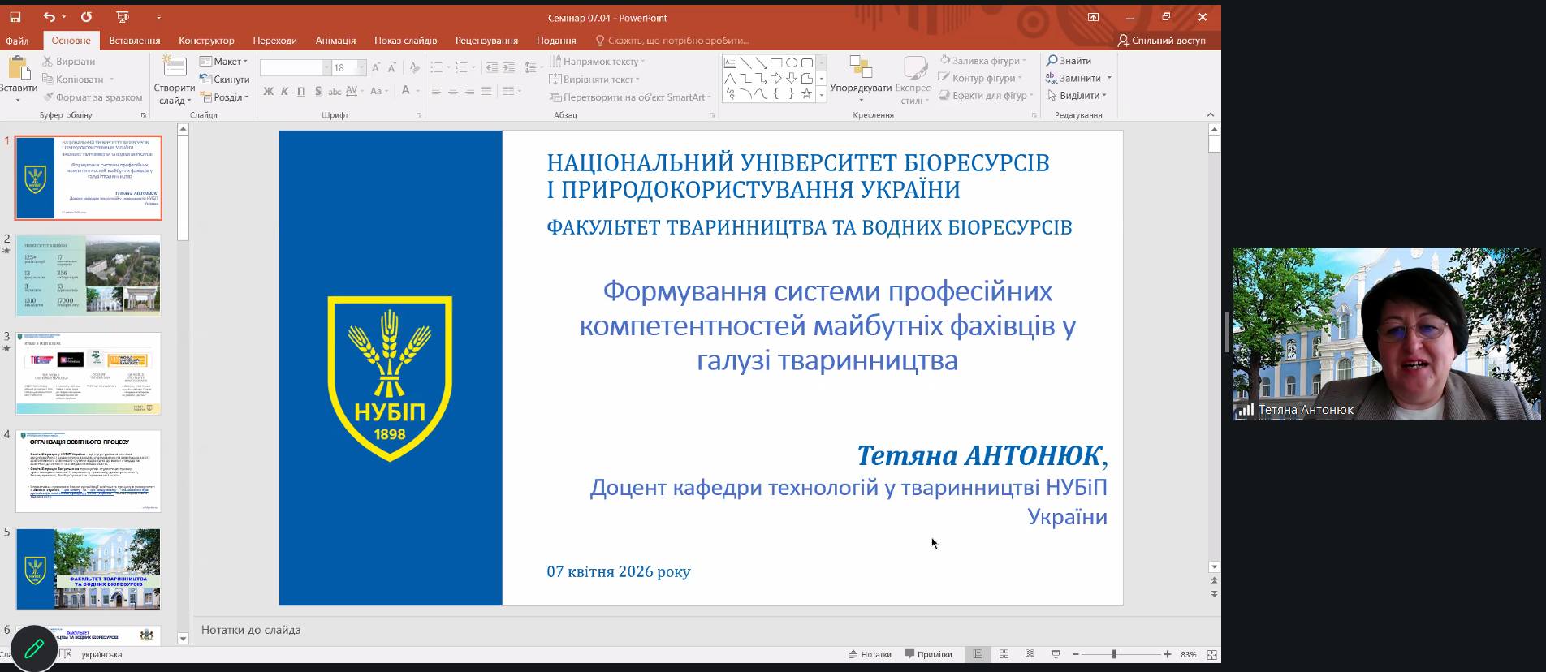The width and height of the screenshot is (1546, 672).
Task: Click the Find (Знайти) magnifier button
Action: click(1069, 61)
